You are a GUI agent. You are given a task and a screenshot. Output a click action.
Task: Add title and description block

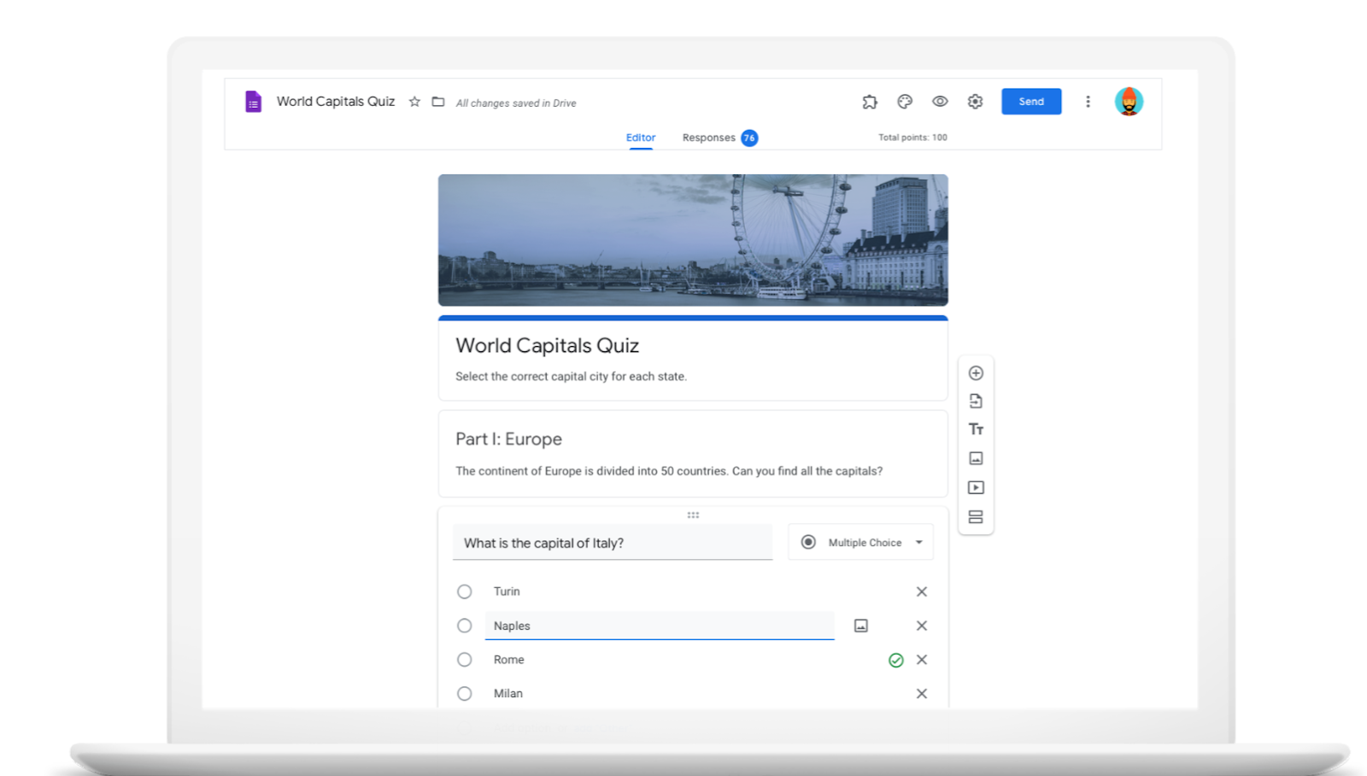tap(976, 429)
